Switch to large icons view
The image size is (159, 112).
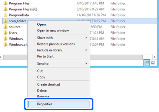(153, 63)
